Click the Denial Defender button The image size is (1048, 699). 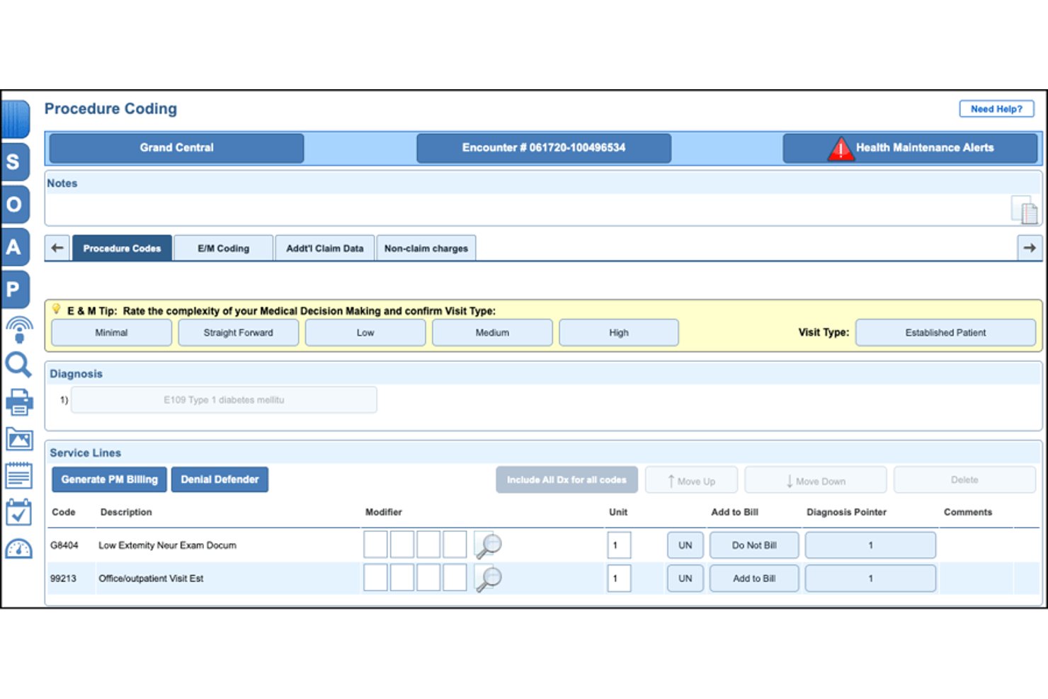(x=220, y=479)
